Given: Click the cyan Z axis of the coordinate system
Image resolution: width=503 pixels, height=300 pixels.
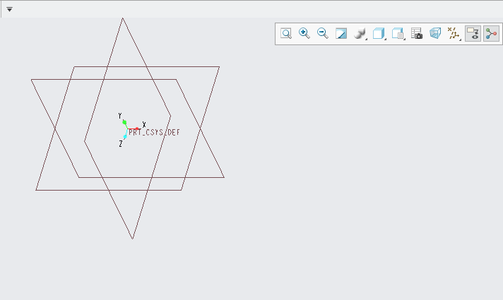Looking at the screenshot, I should click(124, 136).
